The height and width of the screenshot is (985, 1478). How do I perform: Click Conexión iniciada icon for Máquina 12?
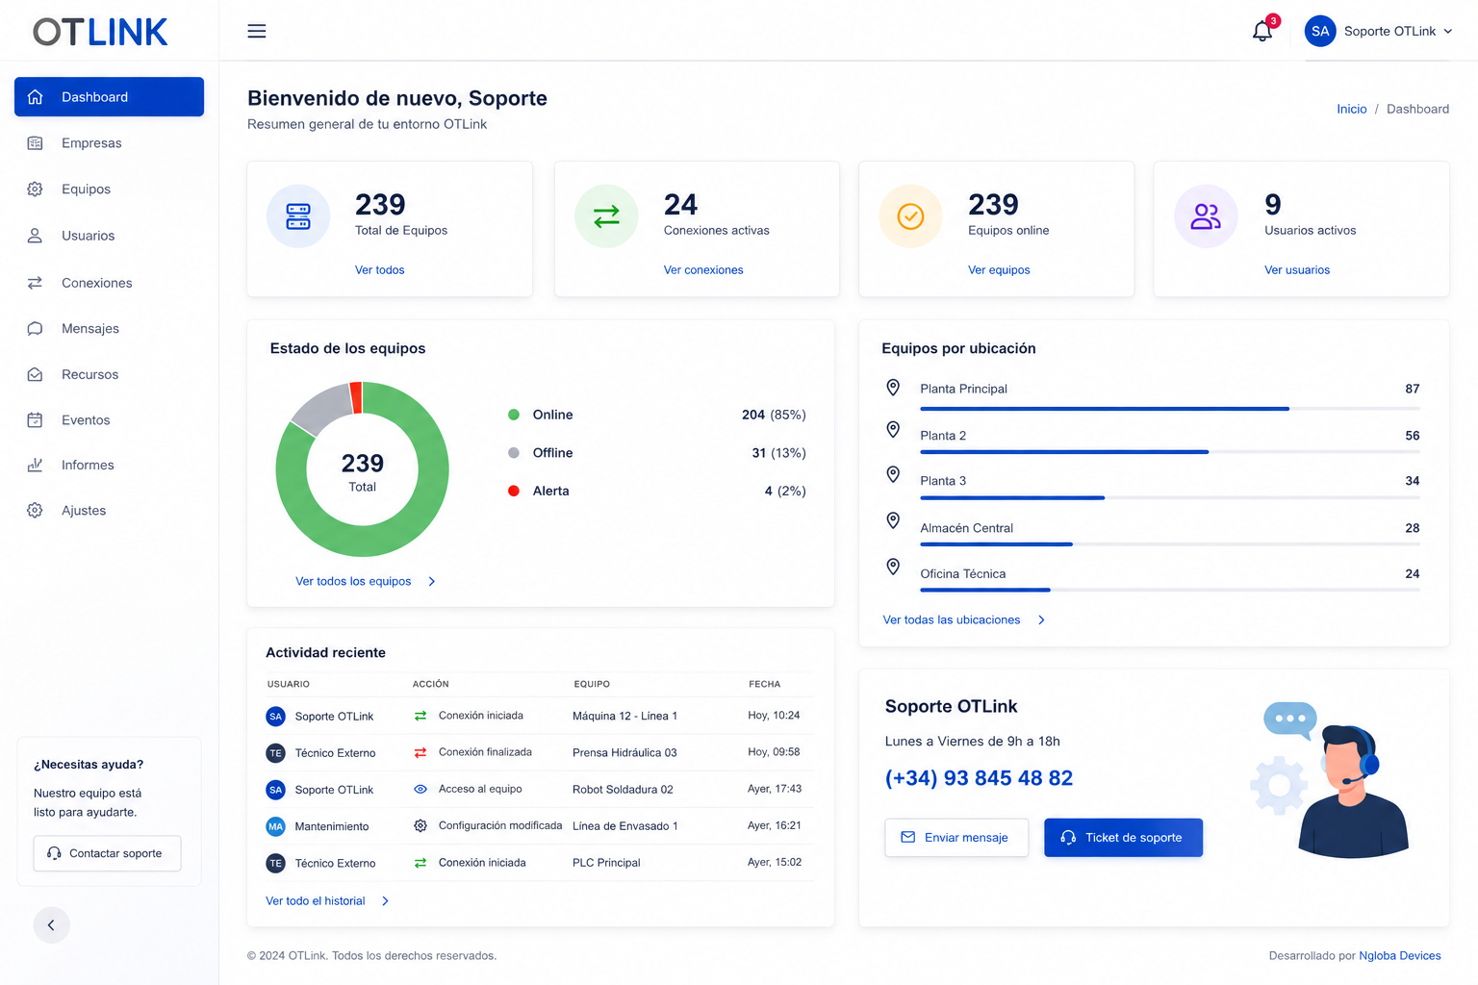point(420,716)
